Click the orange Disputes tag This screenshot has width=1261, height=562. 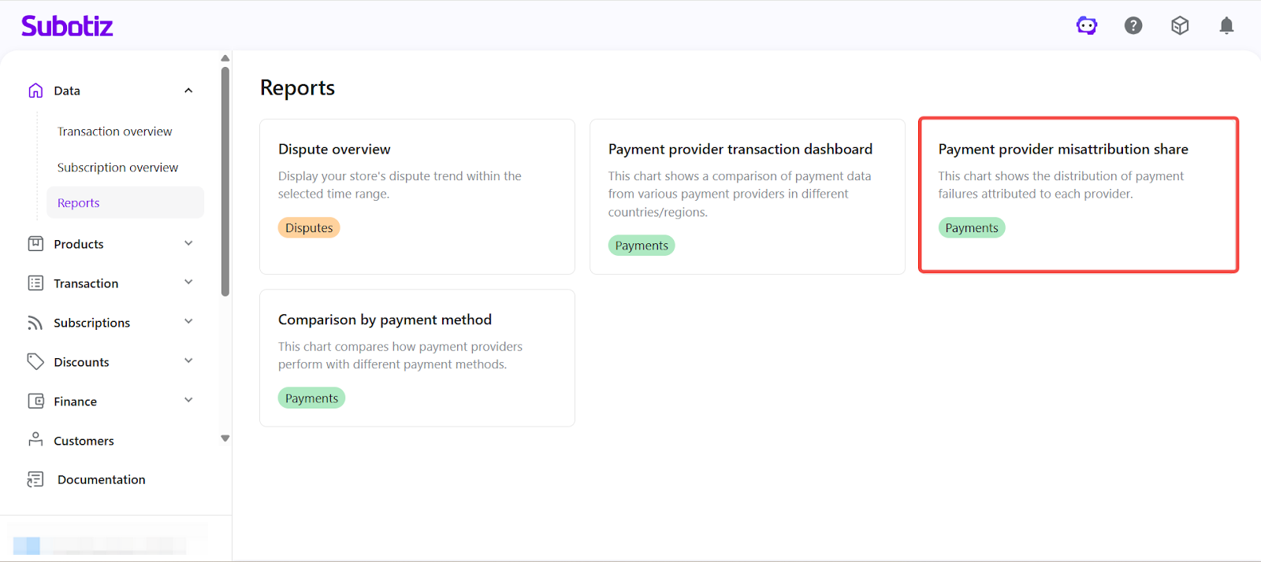(x=309, y=228)
